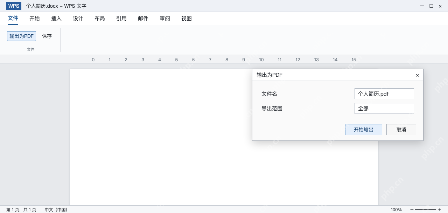This screenshot has width=448, height=213.
Task: Go to the 布局 tab
Action: coord(100,19)
